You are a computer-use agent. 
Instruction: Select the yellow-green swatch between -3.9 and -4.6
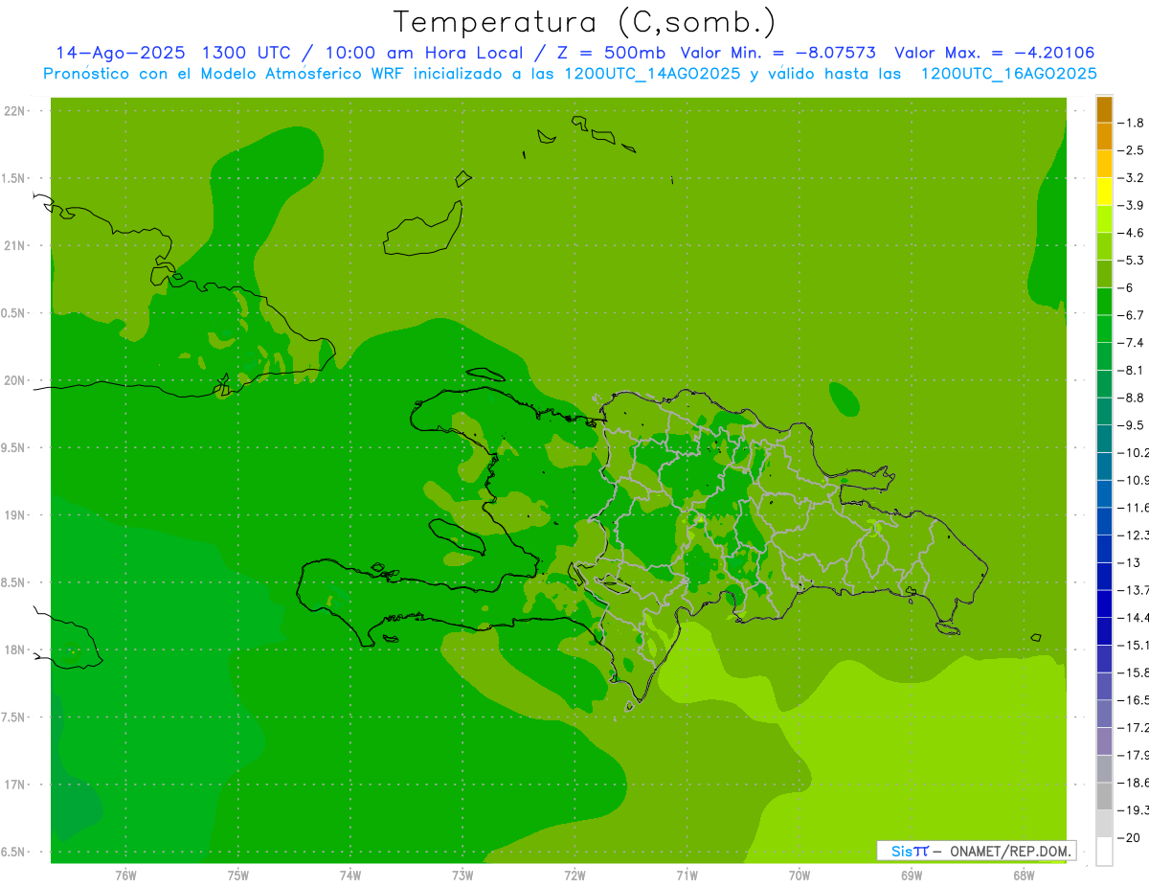pos(1104,219)
